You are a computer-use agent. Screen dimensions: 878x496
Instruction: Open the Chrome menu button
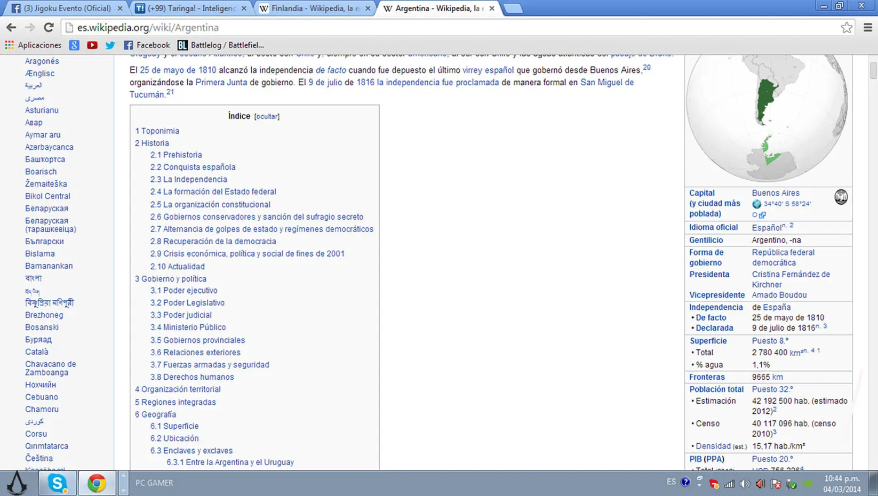pyautogui.click(x=868, y=28)
